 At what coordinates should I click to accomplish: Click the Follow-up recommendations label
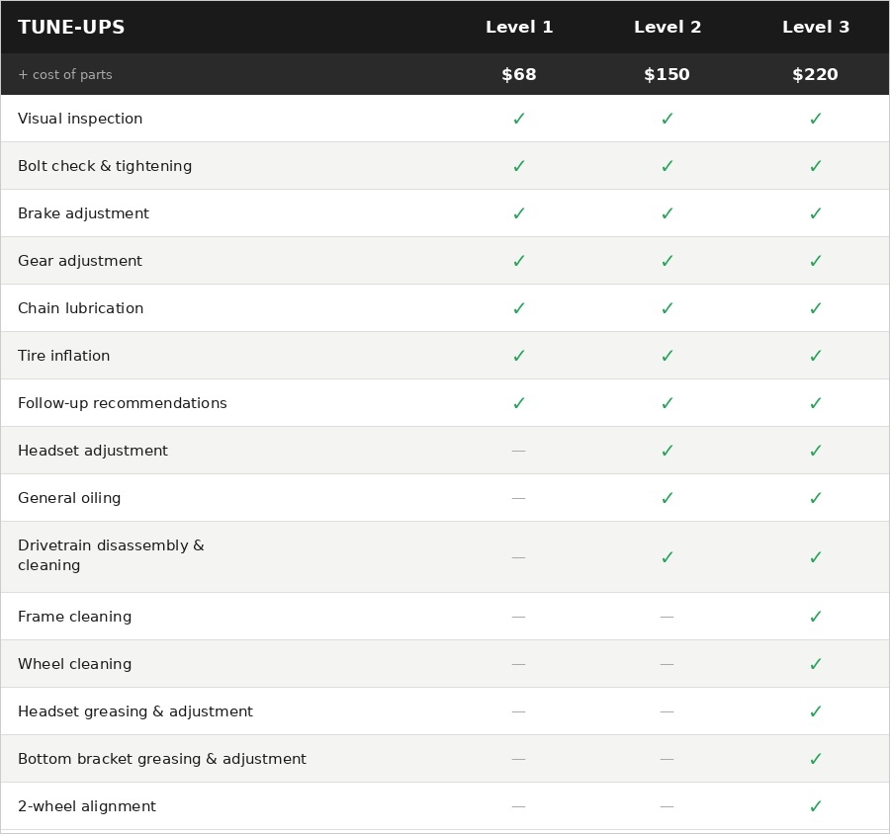(123, 403)
